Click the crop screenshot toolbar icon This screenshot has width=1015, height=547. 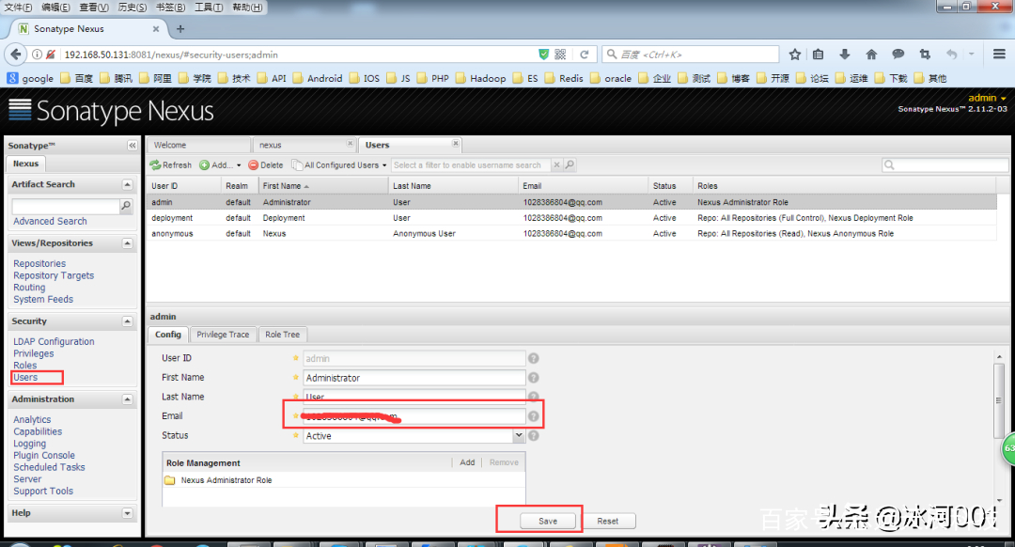pyautogui.click(x=925, y=55)
